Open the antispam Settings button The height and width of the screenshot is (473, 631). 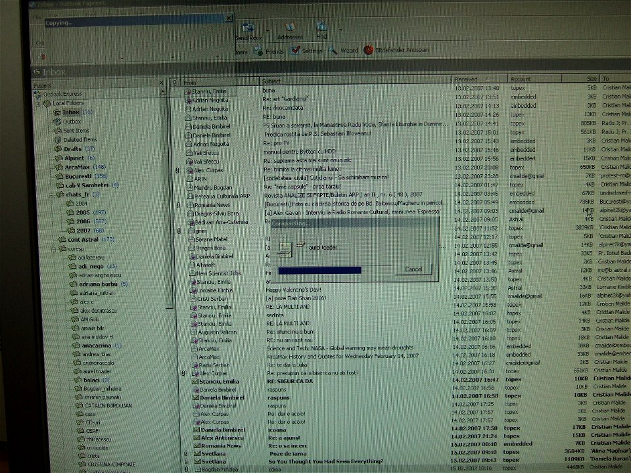306,51
